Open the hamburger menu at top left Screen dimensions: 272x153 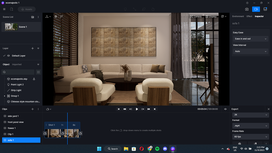4,9
